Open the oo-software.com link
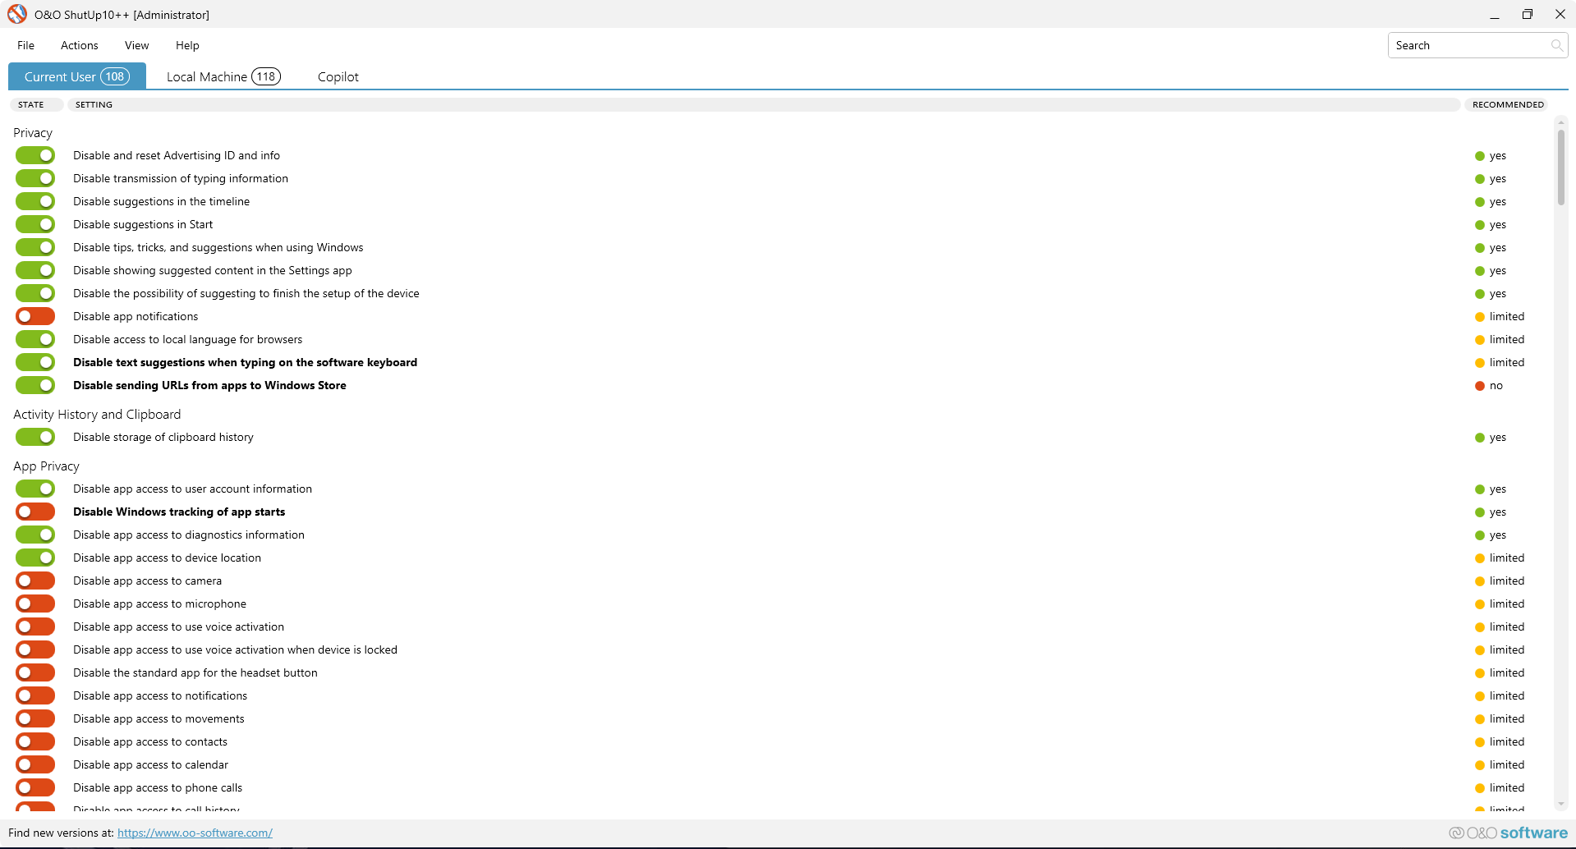The width and height of the screenshot is (1576, 849). [195, 833]
